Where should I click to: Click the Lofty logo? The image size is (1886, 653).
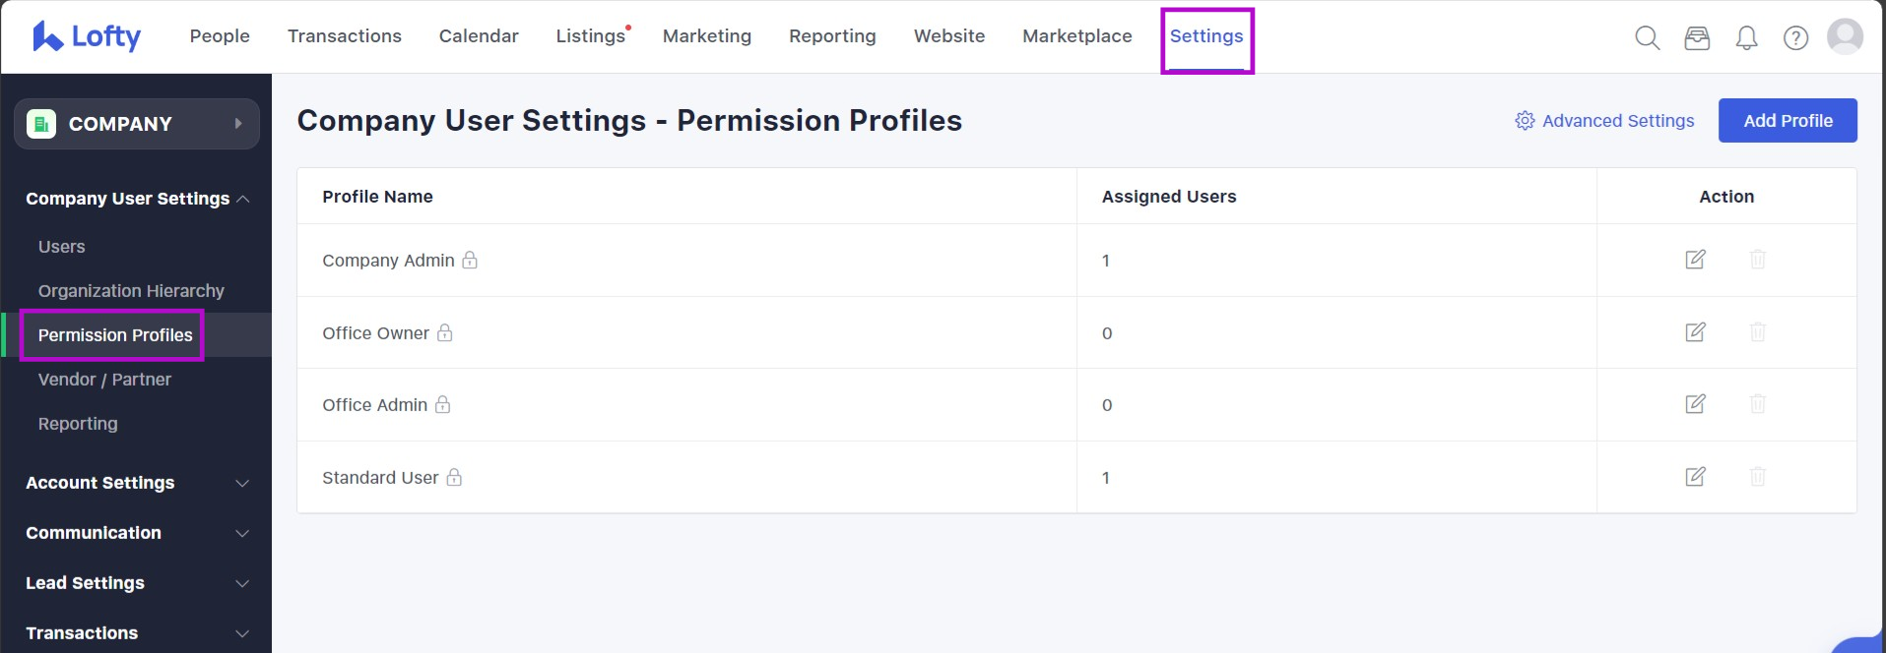click(x=87, y=36)
